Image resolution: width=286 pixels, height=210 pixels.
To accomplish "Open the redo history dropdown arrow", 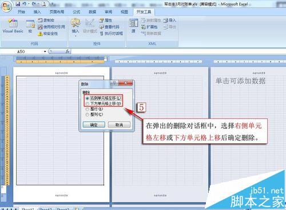I will pyautogui.click(x=38, y=4).
